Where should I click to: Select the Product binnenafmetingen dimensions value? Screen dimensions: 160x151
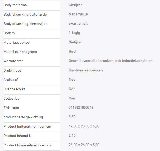[84, 145]
